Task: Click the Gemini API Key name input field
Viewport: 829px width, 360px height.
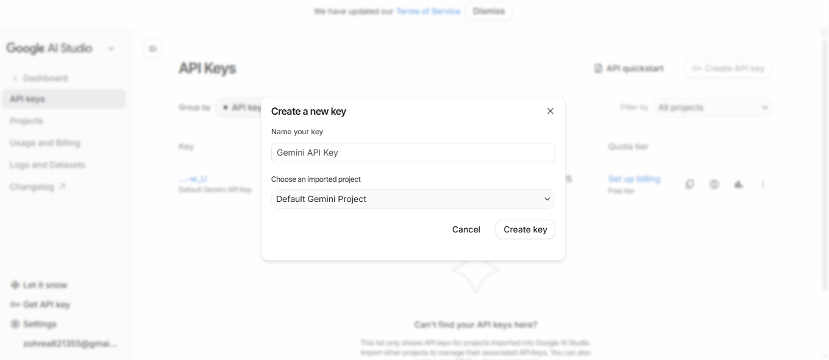Action: [x=413, y=153]
